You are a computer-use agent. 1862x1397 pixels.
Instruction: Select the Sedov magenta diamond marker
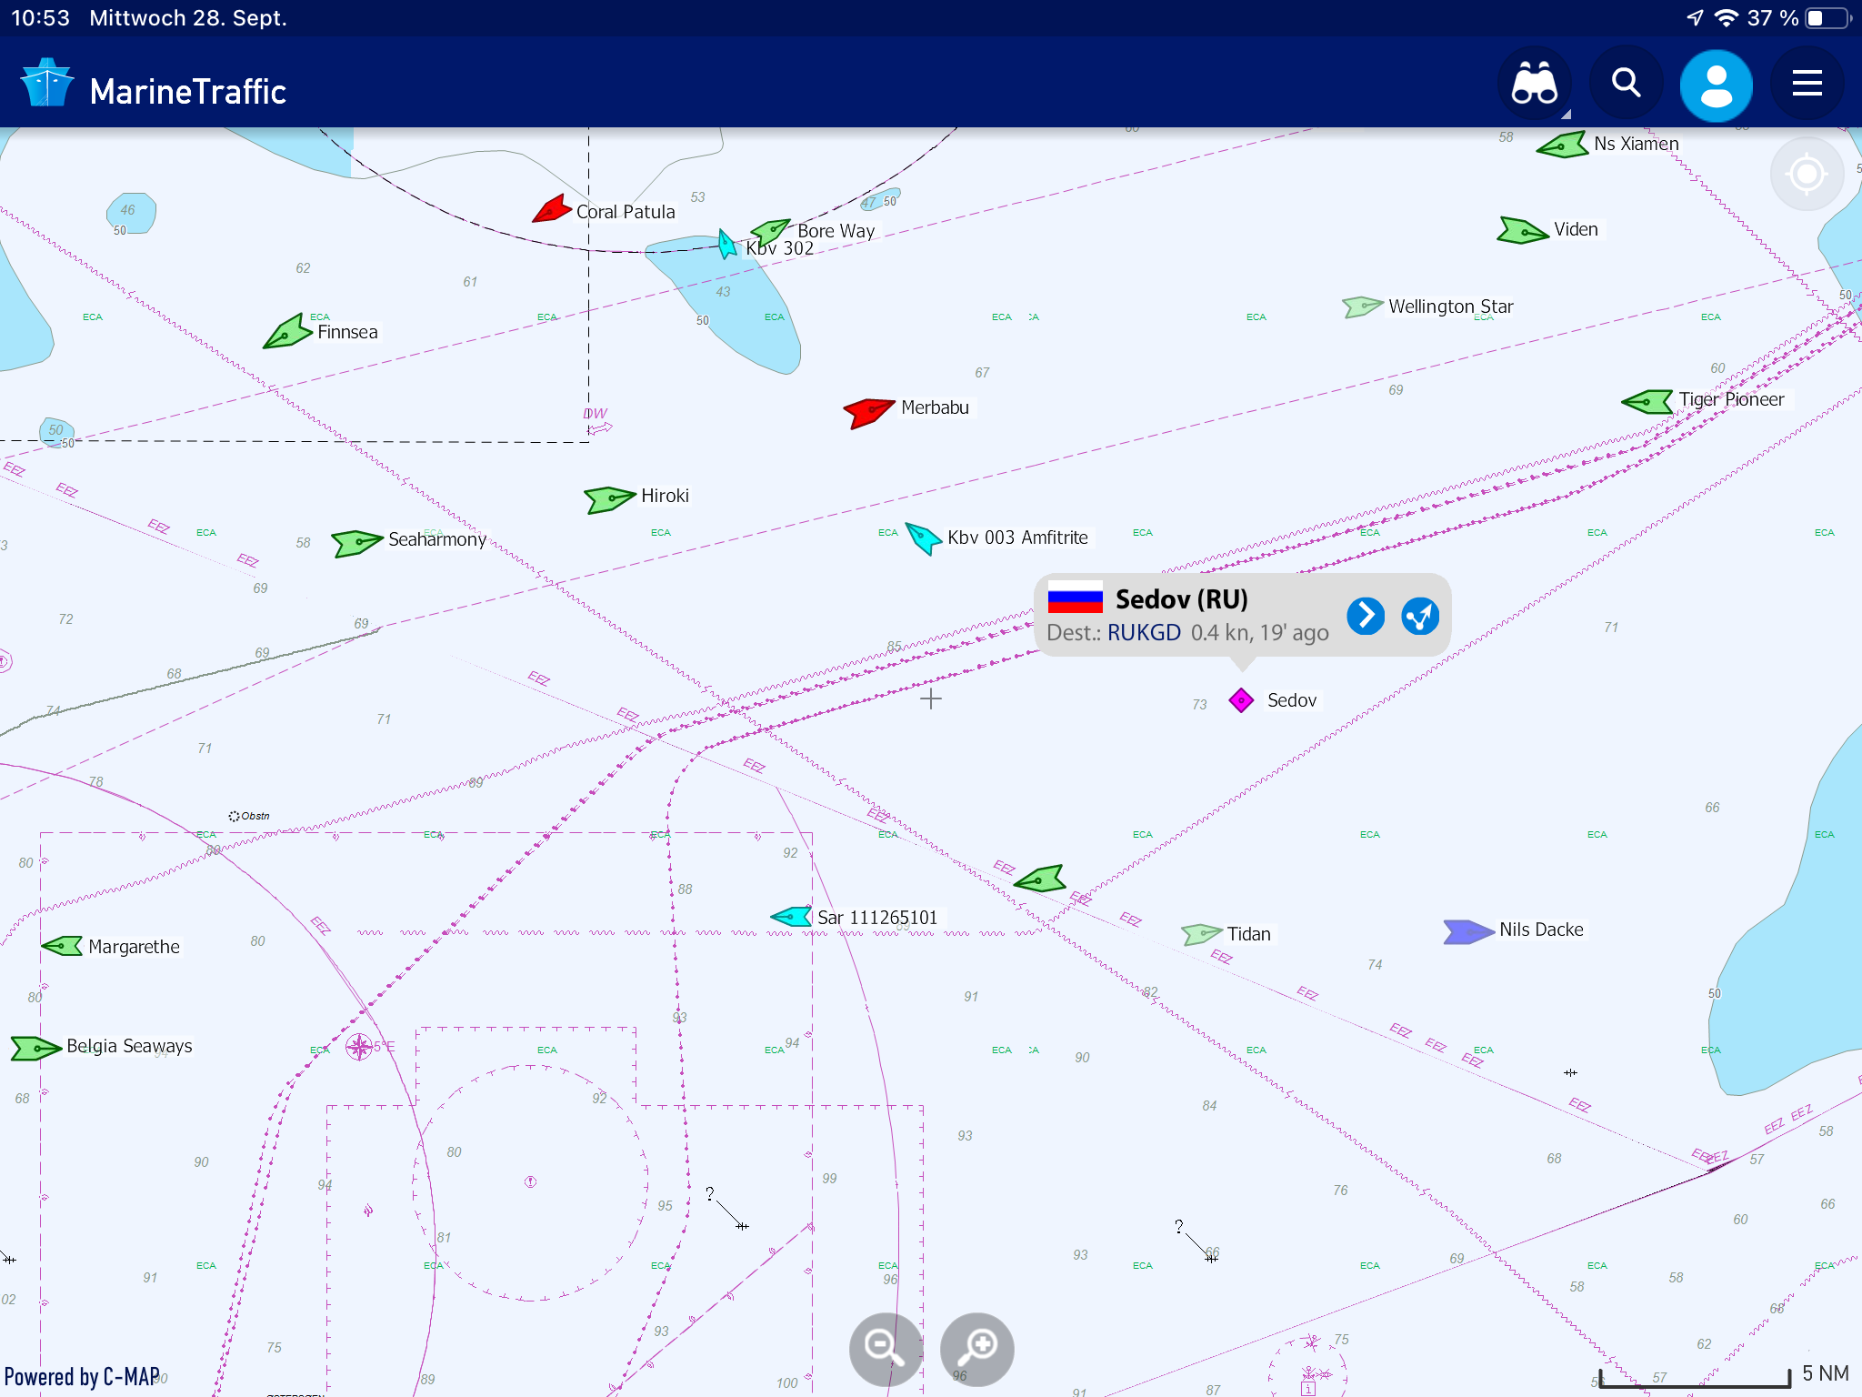(1241, 700)
